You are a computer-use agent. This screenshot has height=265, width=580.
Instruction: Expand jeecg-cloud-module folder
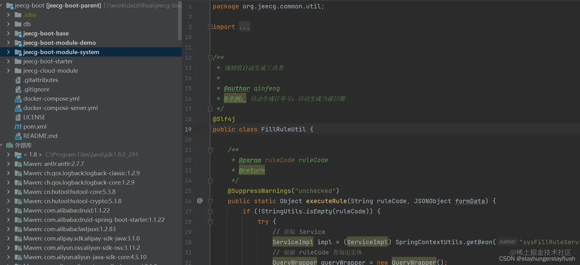pos(8,71)
